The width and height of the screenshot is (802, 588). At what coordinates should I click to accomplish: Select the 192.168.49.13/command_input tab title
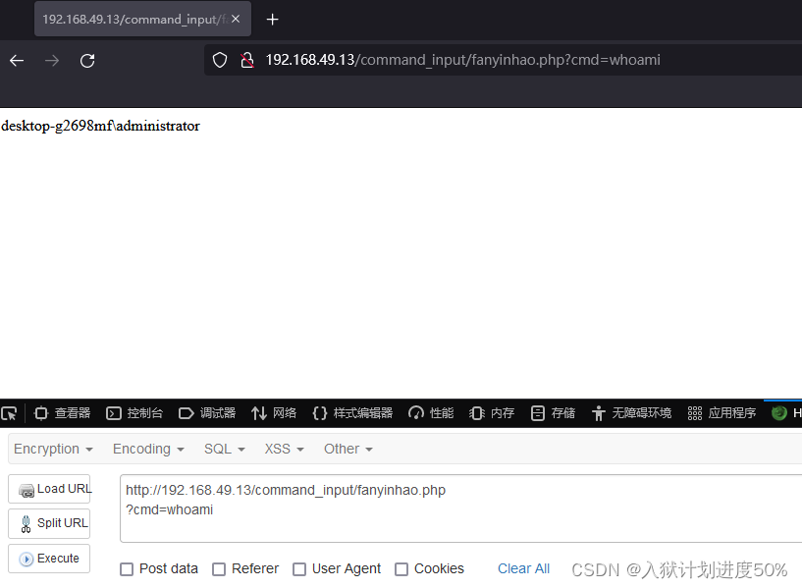point(135,20)
